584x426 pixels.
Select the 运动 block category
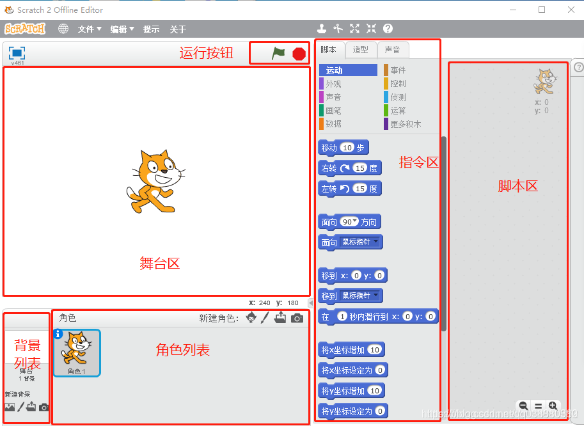click(348, 70)
